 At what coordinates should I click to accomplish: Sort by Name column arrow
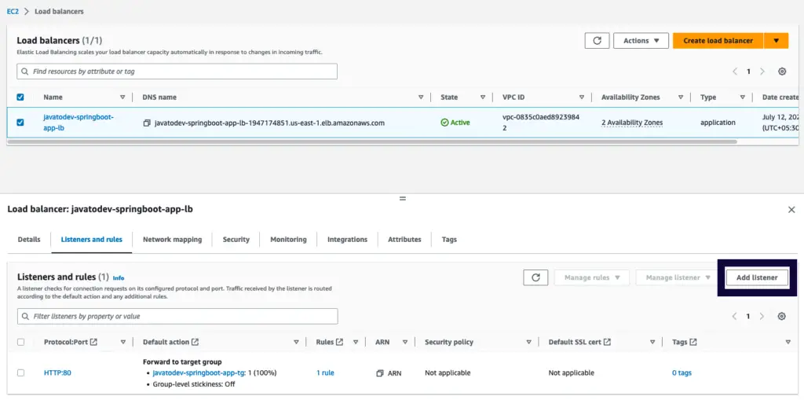(x=122, y=97)
